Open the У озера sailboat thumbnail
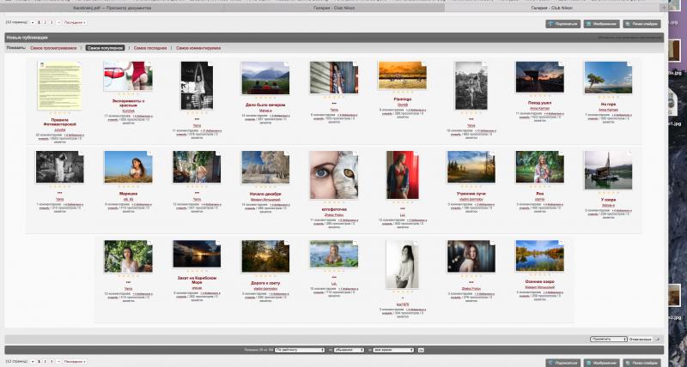Viewport: 687px width, 367px height. click(608, 170)
